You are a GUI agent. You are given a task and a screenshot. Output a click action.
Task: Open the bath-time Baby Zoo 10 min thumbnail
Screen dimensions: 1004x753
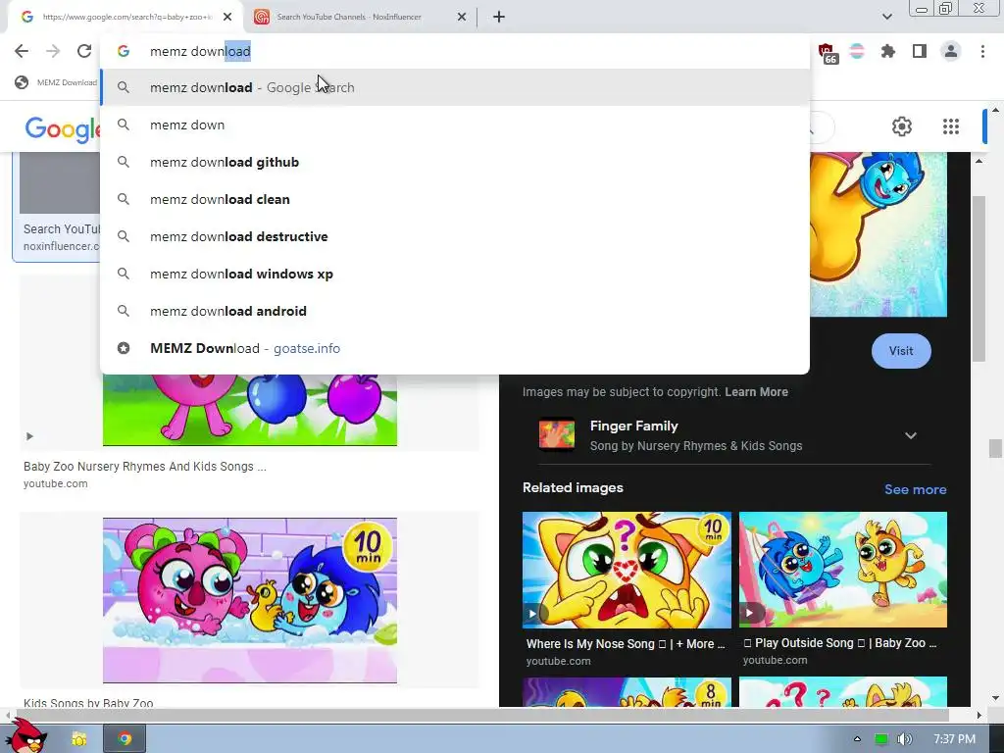pos(250,601)
